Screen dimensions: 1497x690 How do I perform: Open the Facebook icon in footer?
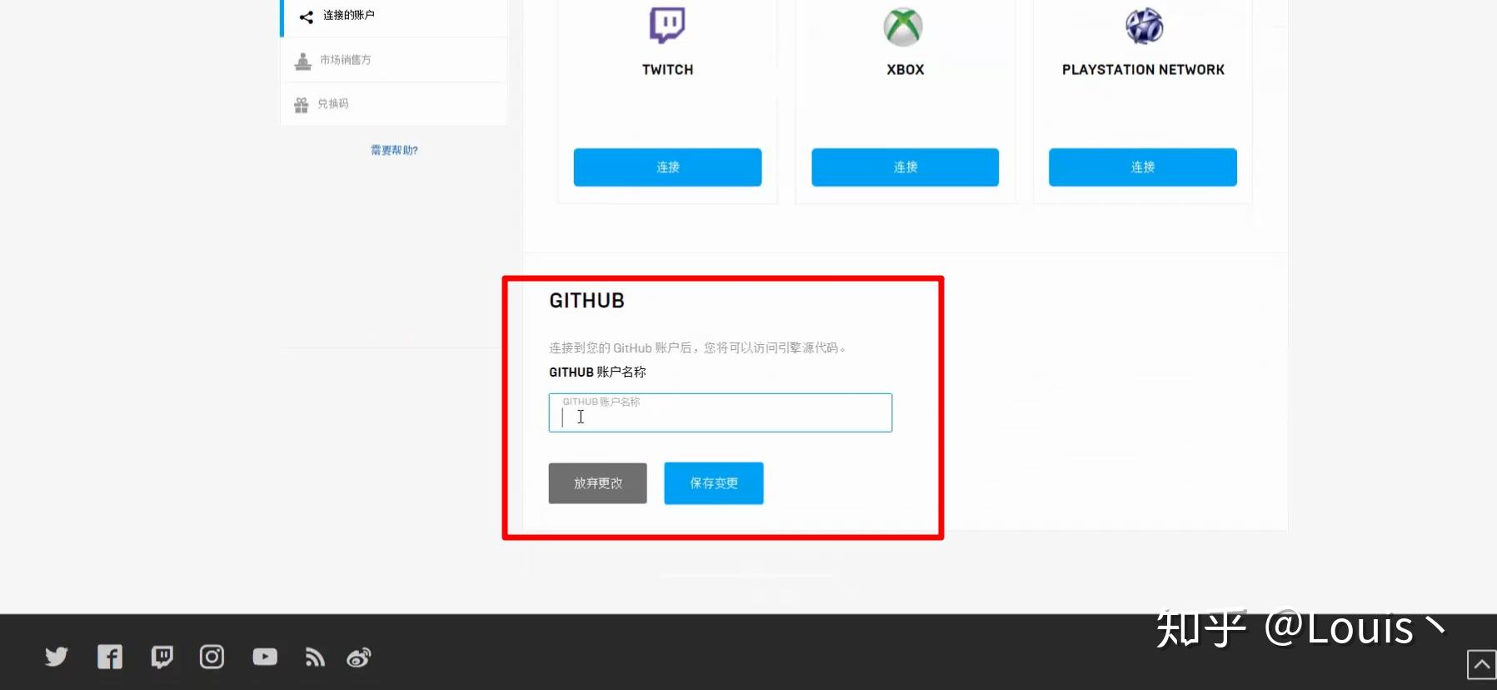110,657
